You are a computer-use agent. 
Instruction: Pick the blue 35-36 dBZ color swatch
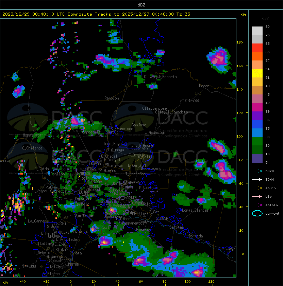point(257,124)
